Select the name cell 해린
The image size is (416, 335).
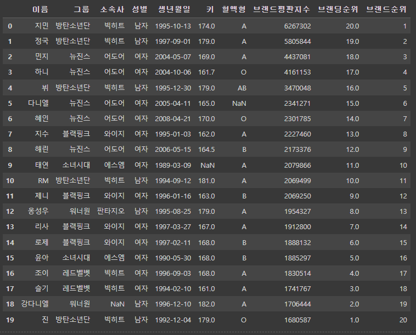tap(42, 150)
